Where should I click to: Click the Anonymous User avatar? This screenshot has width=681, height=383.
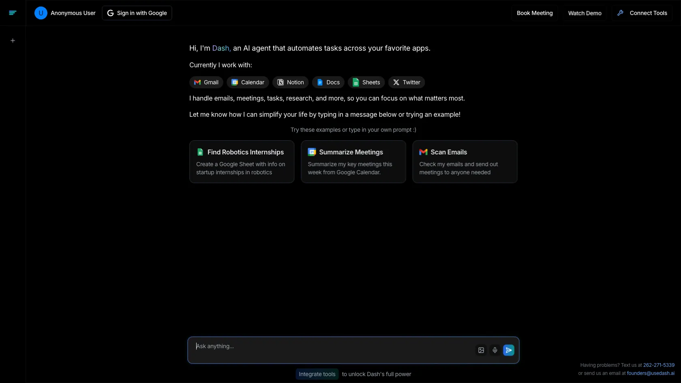pos(41,13)
